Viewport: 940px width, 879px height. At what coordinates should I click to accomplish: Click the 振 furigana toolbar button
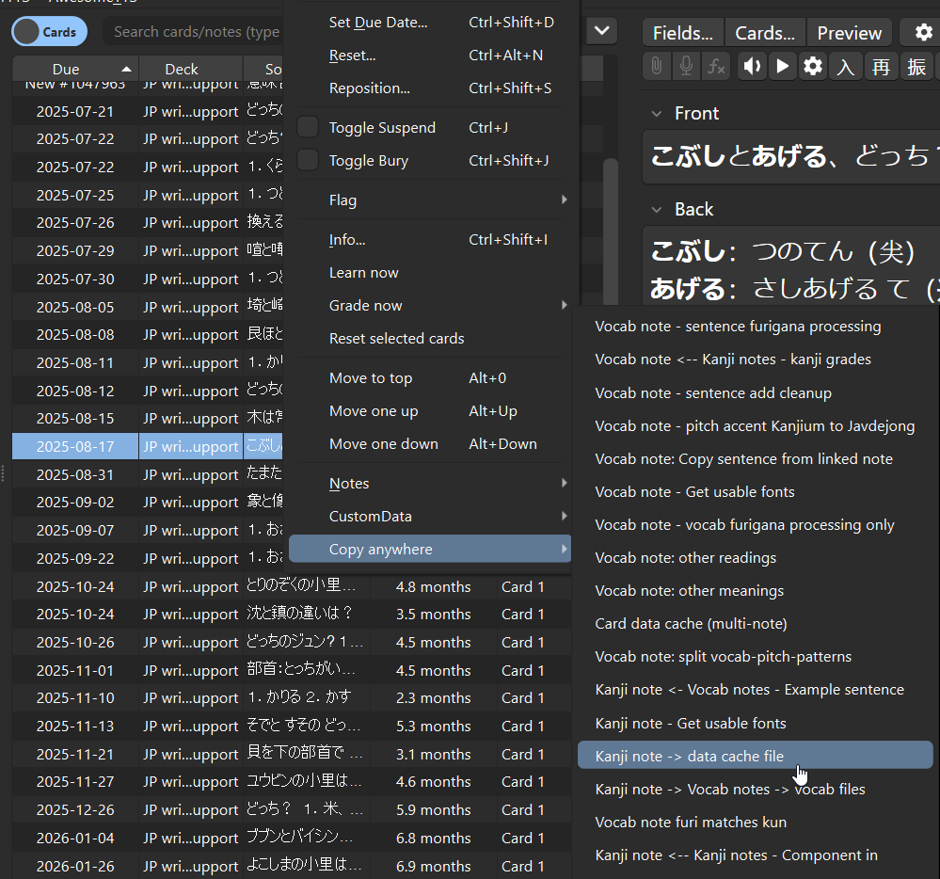tap(916, 67)
